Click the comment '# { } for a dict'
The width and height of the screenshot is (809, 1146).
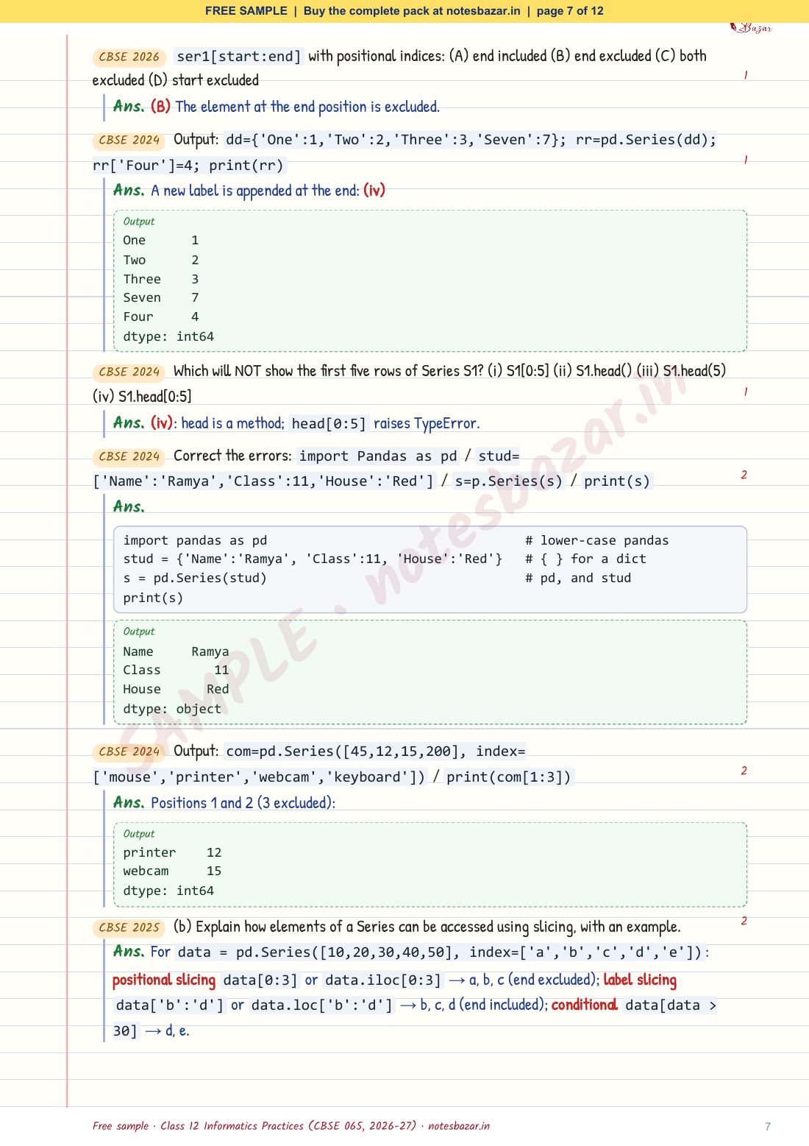(x=585, y=559)
